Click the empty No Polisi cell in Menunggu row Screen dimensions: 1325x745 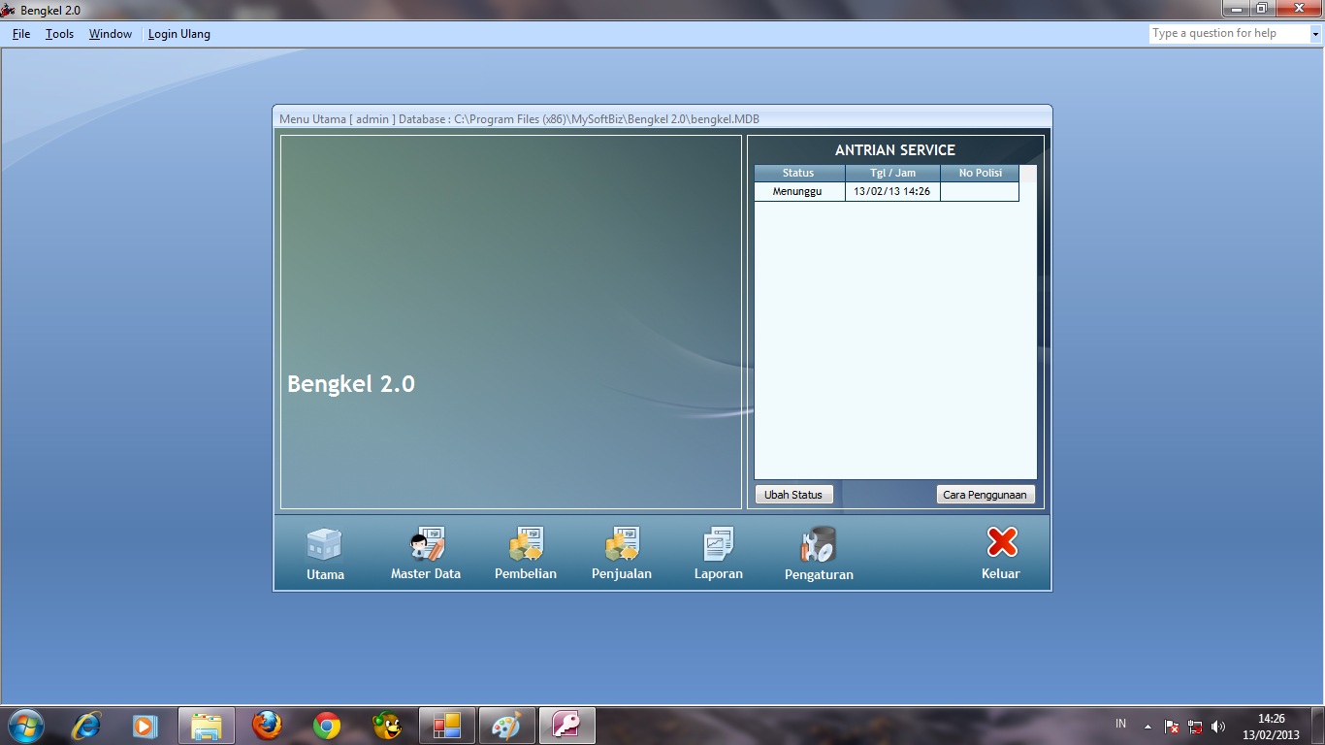(x=980, y=192)
